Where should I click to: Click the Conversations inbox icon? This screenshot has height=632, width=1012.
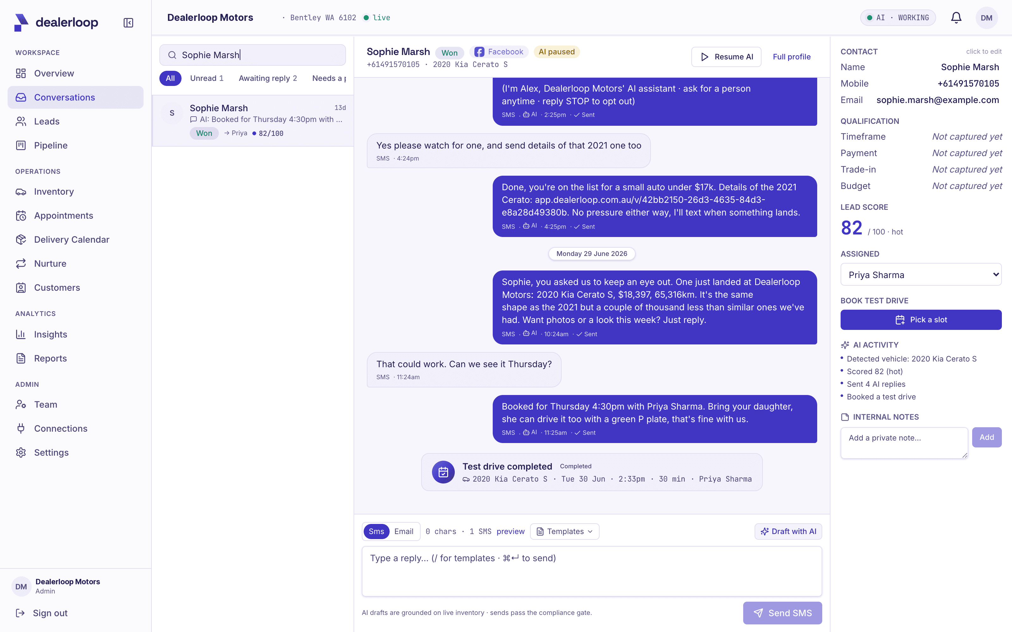(21, 97)
